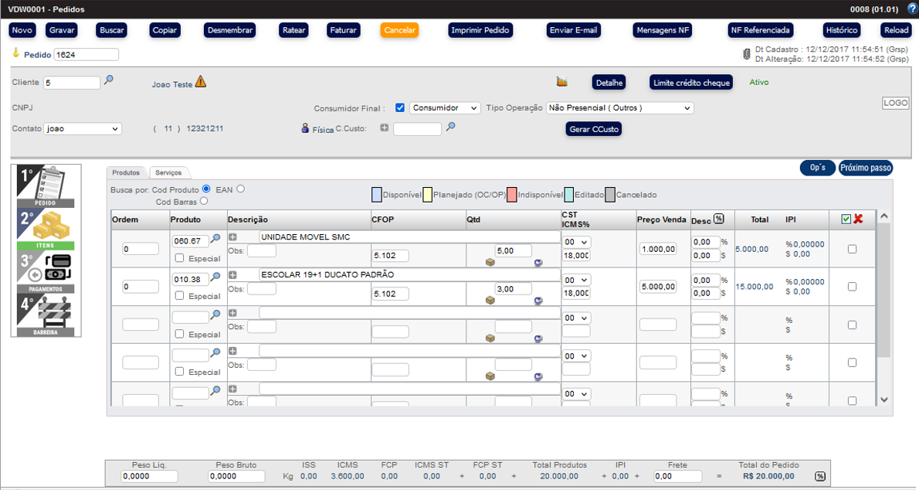The width and height of the screenshot is (919, 490).
Task: Click the Gravar button
Action: (x=62, y=30)
